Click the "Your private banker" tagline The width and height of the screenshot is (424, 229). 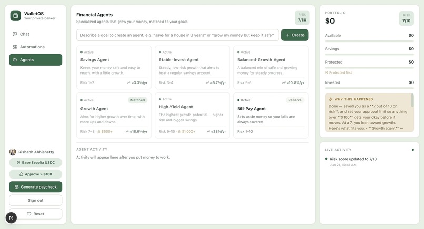click(40, 18)
